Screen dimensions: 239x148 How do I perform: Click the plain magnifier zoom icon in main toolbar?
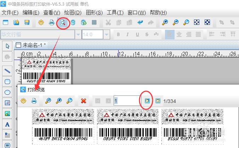pyautogui.click(x=186, y=22)
